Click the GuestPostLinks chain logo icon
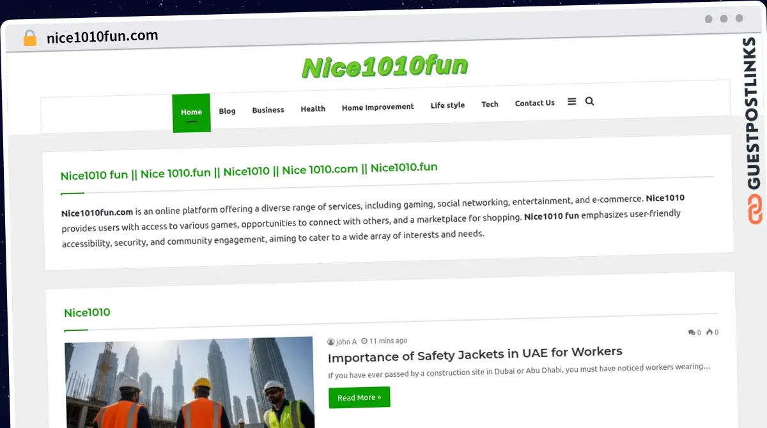This screenshot has width=767, height=428. point(755,210)
